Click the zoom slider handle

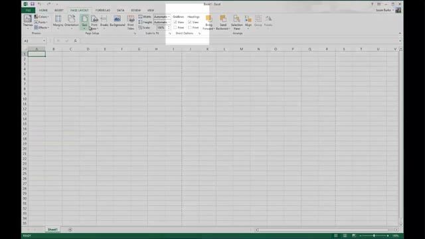[x=374, y=236]
